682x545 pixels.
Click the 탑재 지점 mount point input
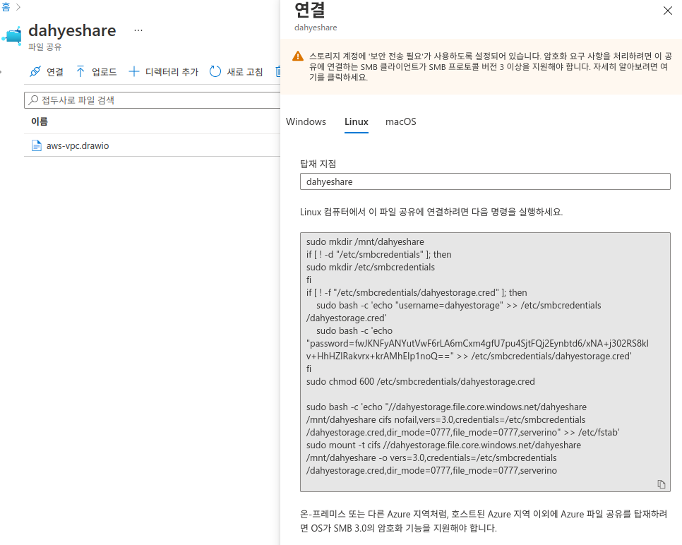point(485,181)
